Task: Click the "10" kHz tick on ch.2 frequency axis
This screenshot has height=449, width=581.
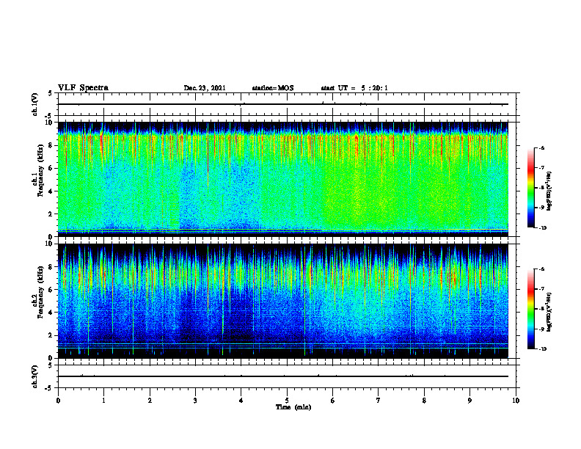Action: [50, 244]
